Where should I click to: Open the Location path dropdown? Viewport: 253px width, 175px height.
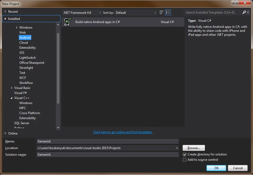click(177, 148)
